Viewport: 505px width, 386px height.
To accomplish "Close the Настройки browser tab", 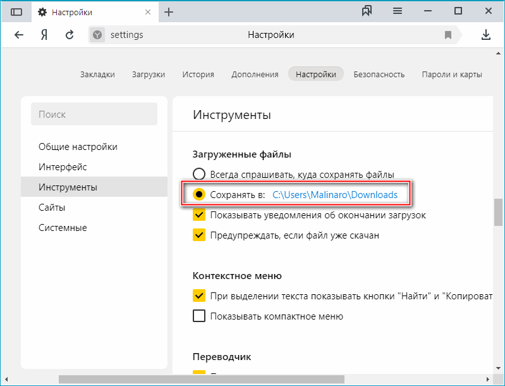I will (148, 12).
